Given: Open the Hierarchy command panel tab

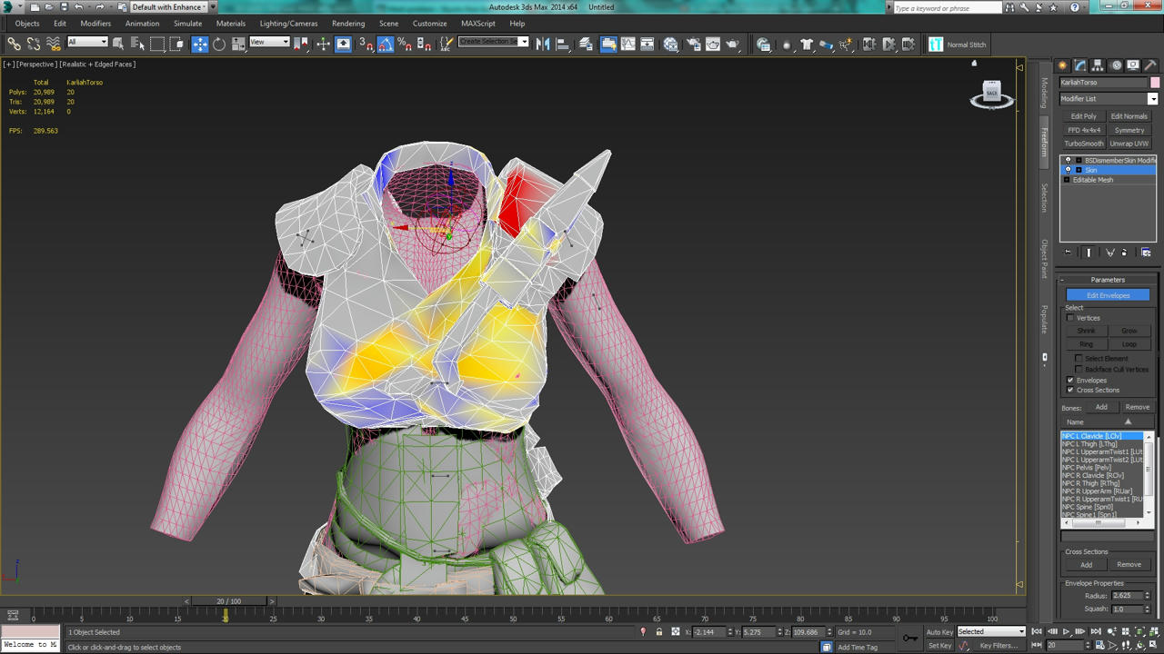Looking at the screenshot, I should tap(1098, 65).
